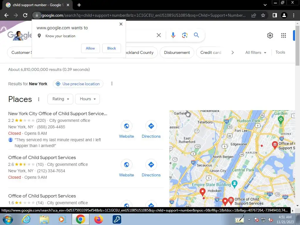Click the muted volume tray icon

(270, 220)
